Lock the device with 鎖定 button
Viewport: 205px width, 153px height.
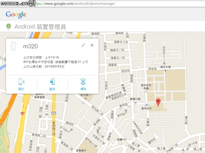52,85
